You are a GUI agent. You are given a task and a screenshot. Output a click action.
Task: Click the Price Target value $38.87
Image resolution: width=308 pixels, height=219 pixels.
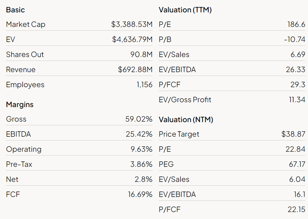[x=293, y=134]
